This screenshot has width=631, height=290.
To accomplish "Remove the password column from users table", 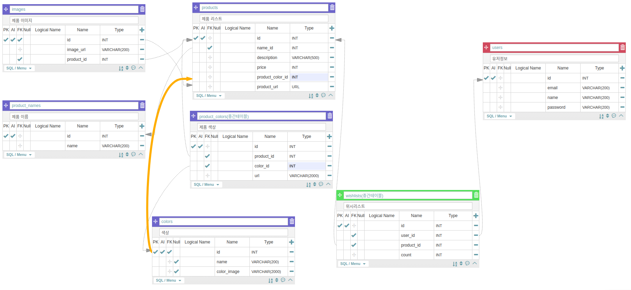I will (622, 107).
